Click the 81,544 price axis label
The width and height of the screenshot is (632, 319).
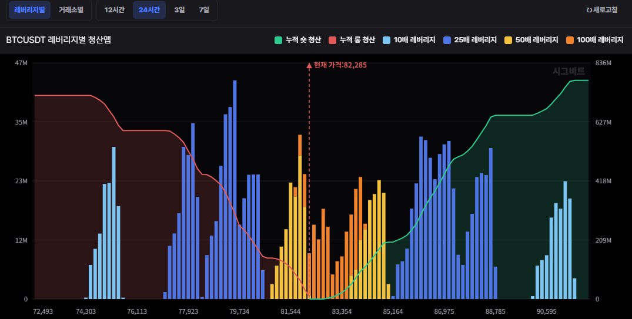click(290, 311)
